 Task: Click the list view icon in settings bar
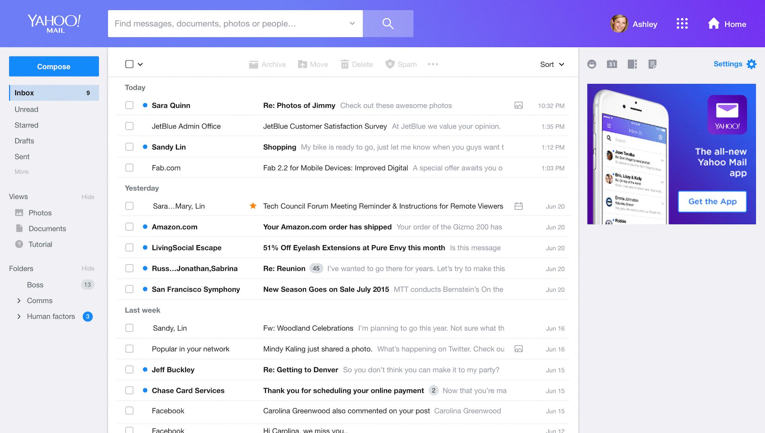653,64
